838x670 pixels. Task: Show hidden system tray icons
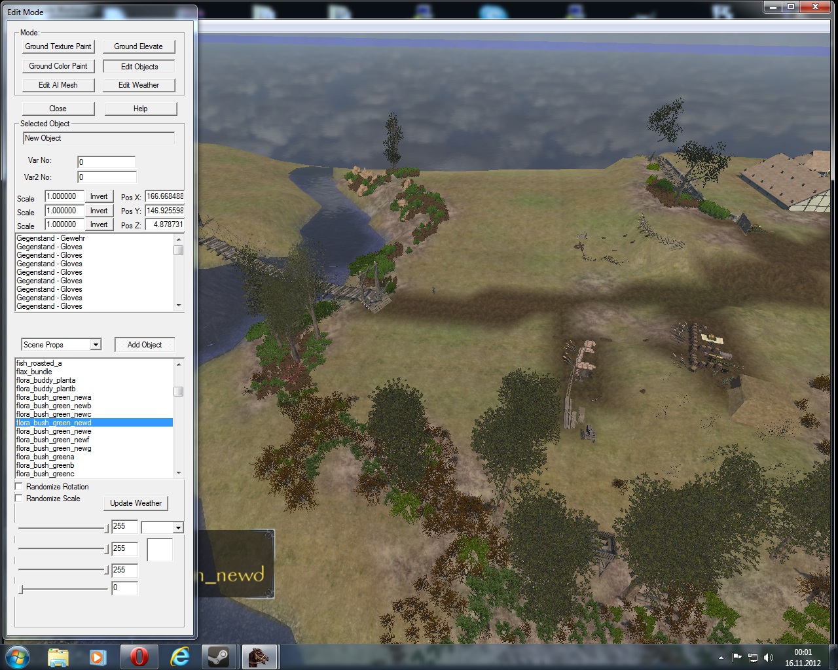(721, 657)
